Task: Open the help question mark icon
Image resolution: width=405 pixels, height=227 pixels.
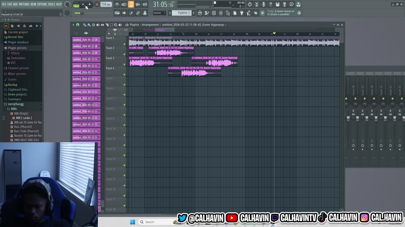Action: click(271, 4)
